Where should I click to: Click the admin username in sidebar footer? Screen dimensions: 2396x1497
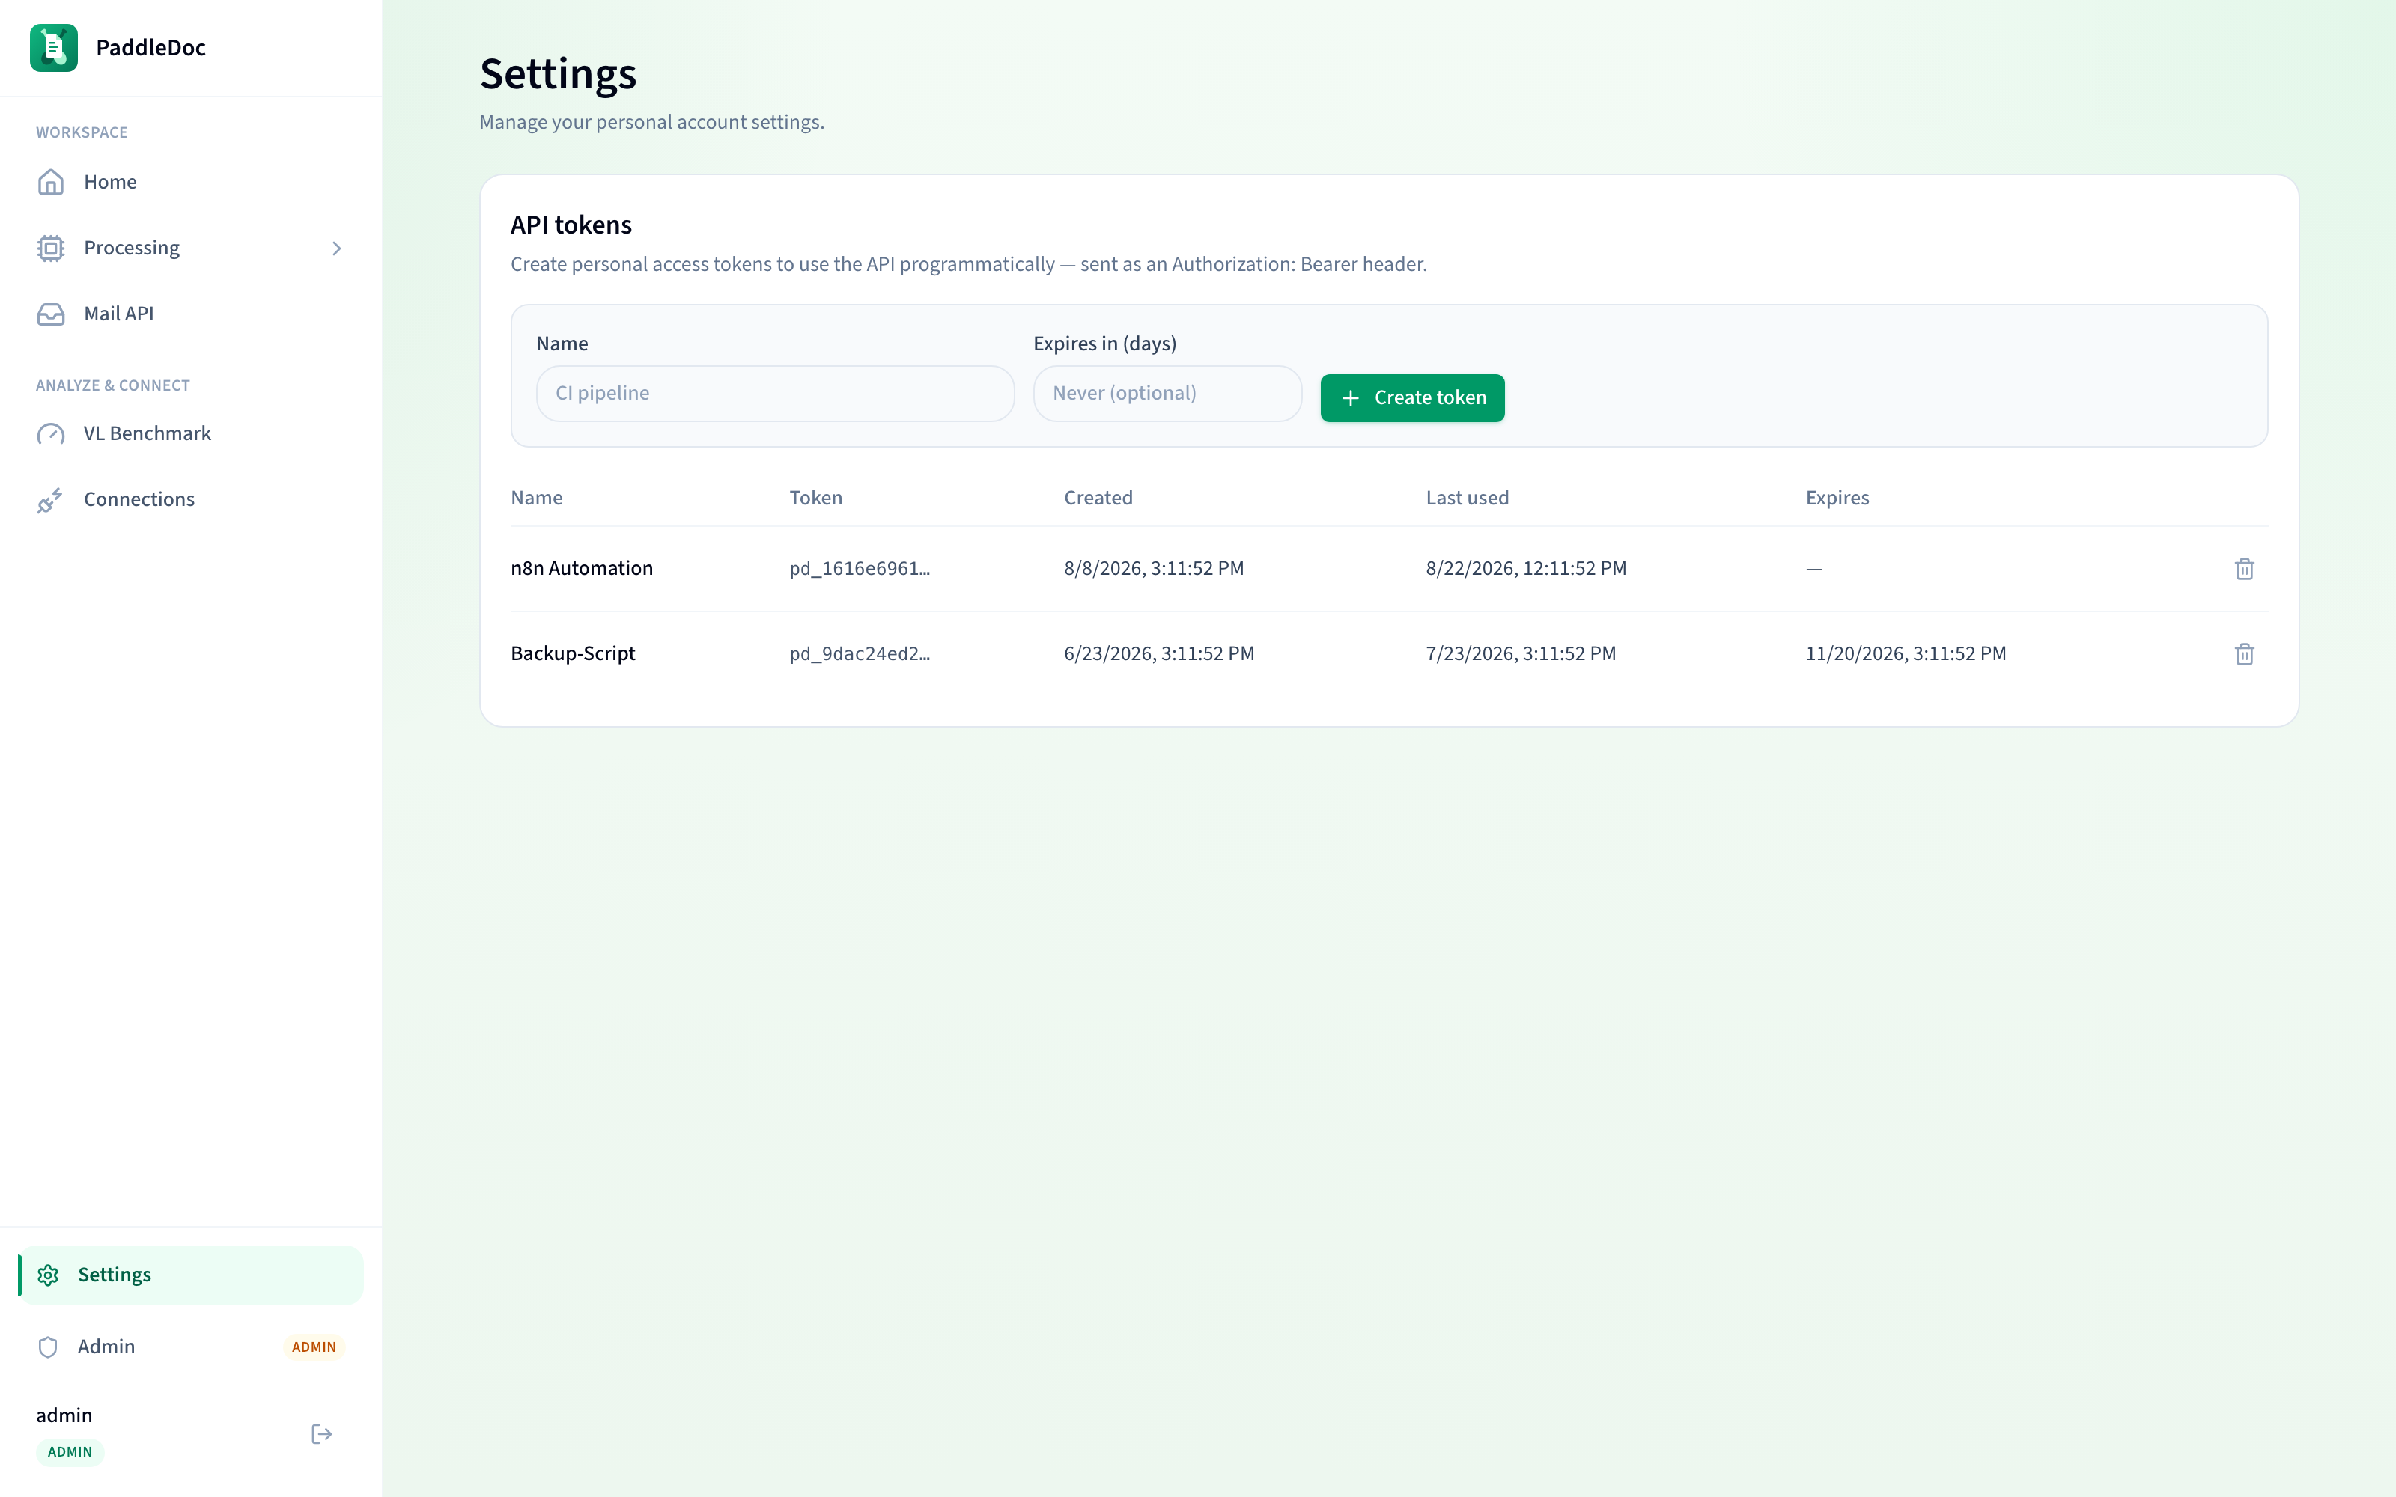64,1416
